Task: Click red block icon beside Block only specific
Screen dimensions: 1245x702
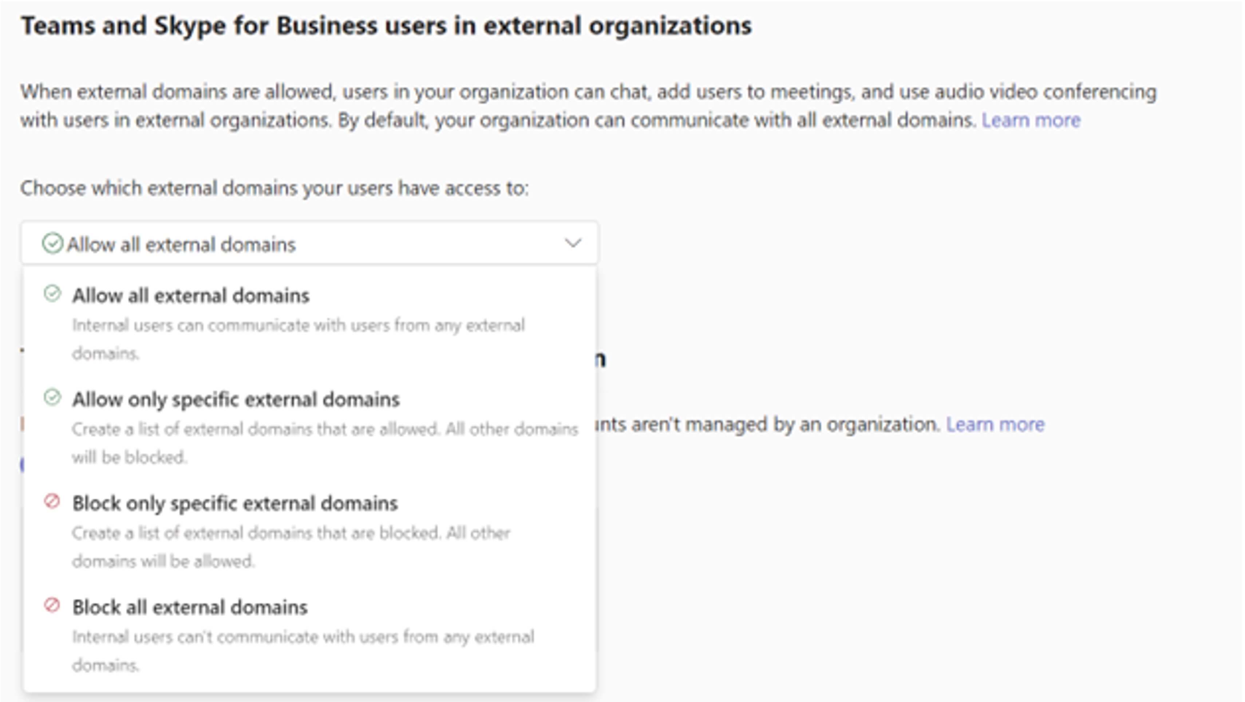Action: pyautogui.click(x=52, y=501)
